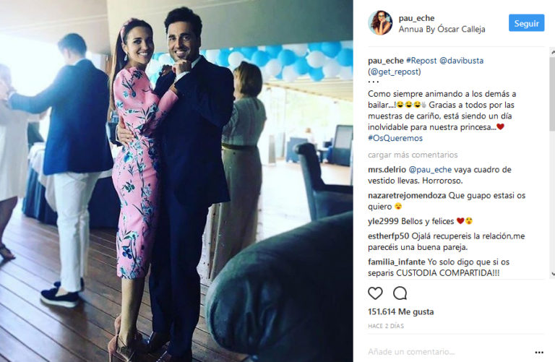Follow pau_eche with the Seguir button
This screenshot has width=555, height=362.
526,23
